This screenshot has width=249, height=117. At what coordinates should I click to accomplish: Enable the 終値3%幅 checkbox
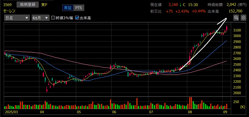53,18
